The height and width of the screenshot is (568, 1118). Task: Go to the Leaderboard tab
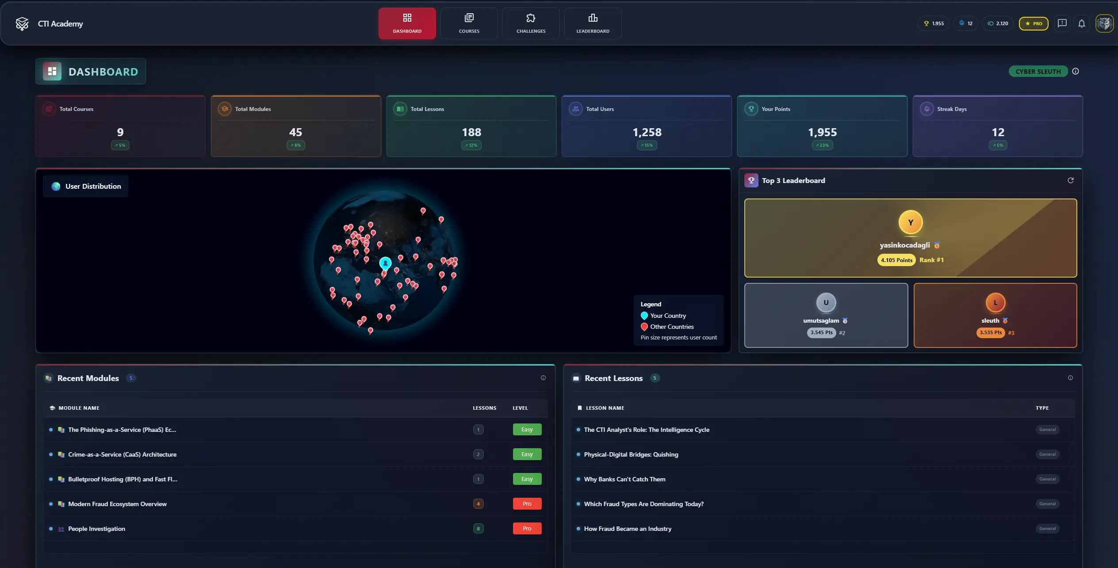(593, 23)
